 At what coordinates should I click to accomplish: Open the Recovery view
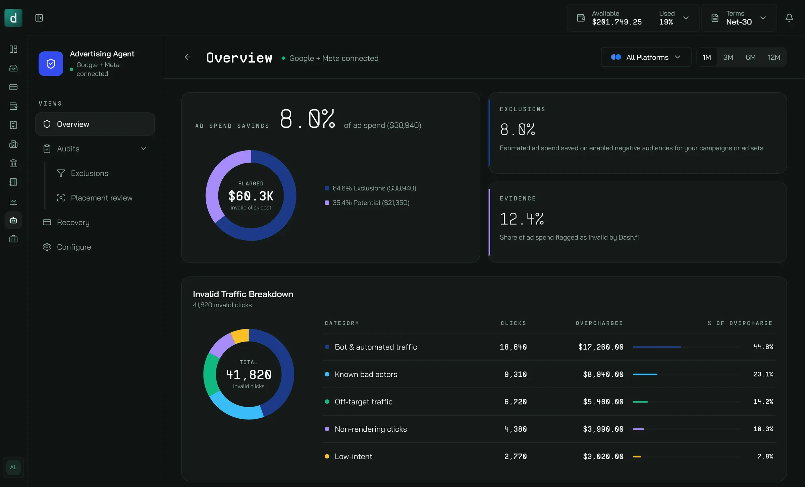pos(95,222)
